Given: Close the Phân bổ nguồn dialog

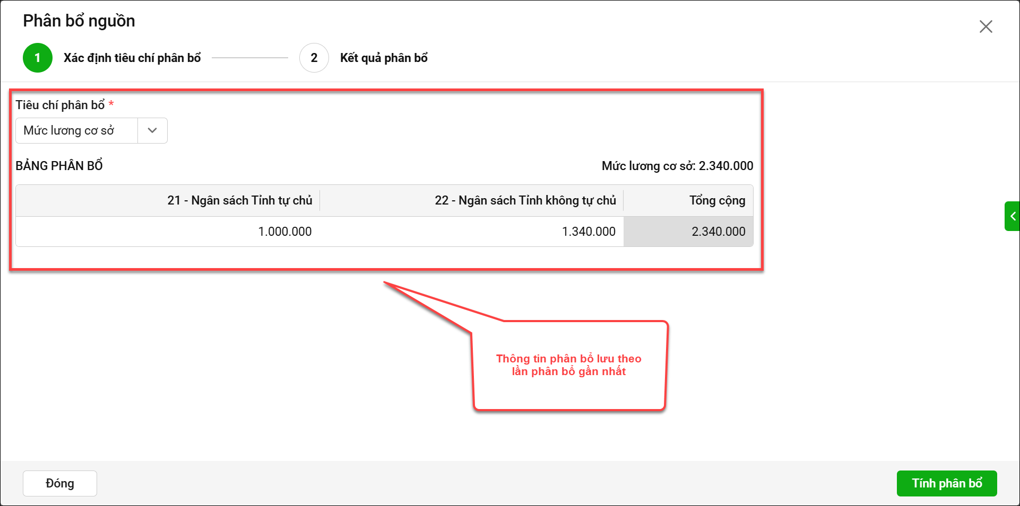Looking at the screenshot, I should tap(986, 26).
